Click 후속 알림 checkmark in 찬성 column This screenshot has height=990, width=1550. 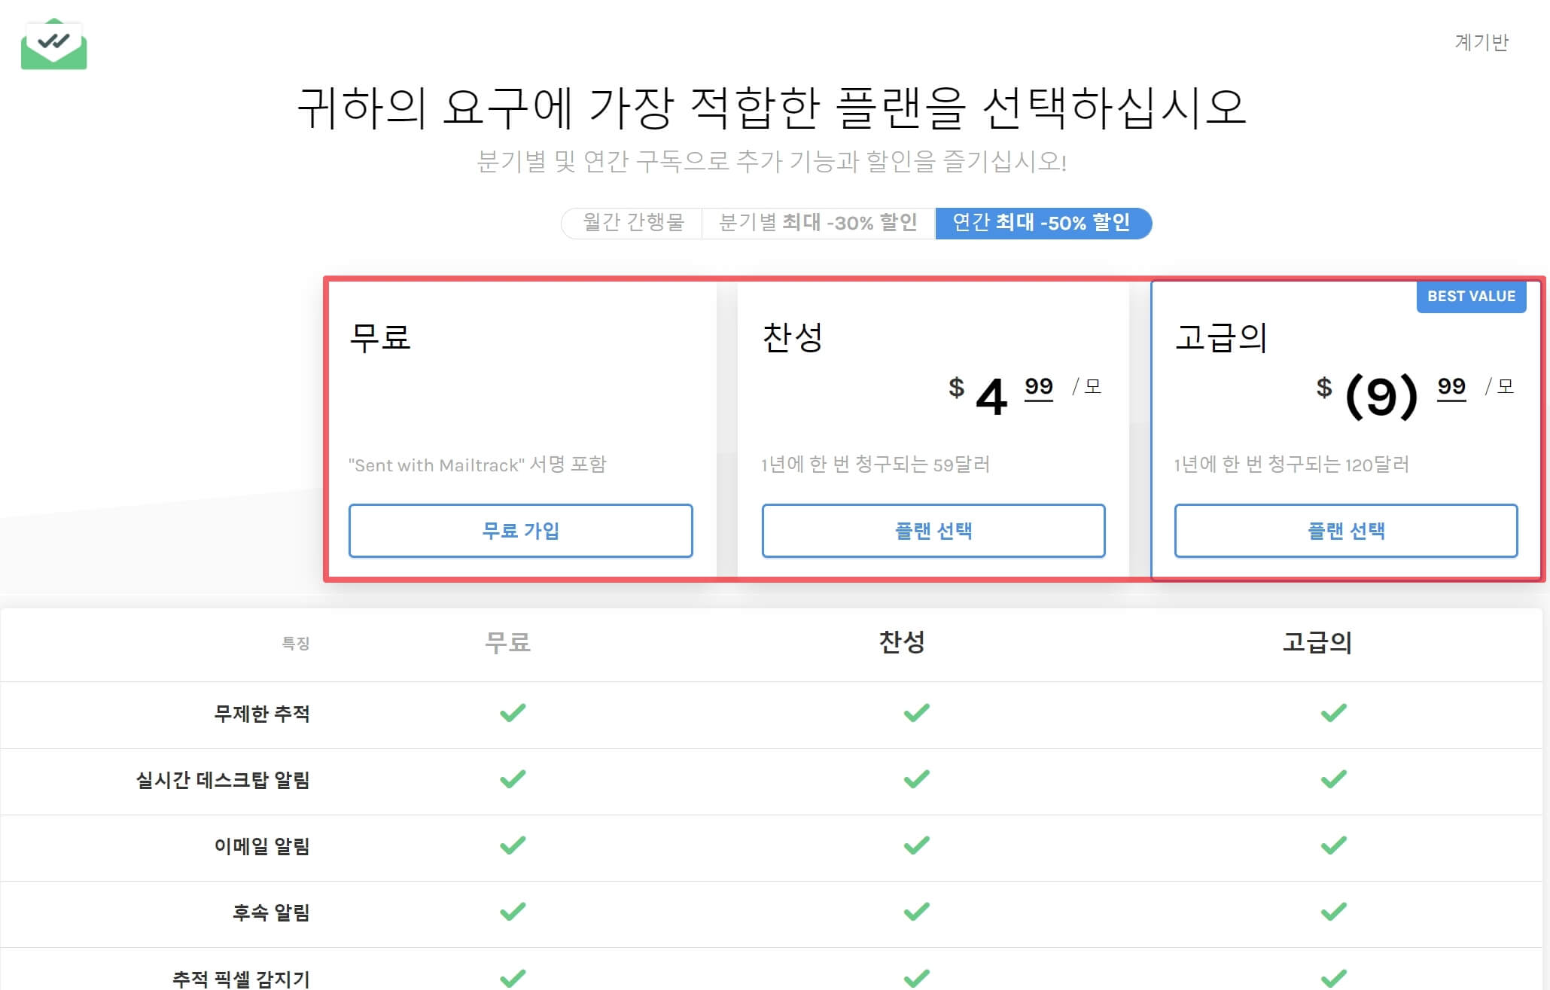coord(916,911)
